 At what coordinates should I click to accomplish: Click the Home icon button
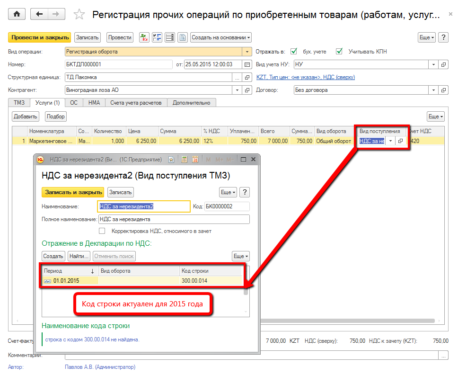click(17, 14)
